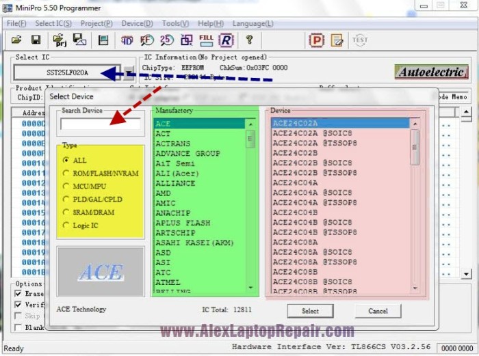Click the Open file folder icon
Viewport: 479px width, 356px height.
pos(16,40)
